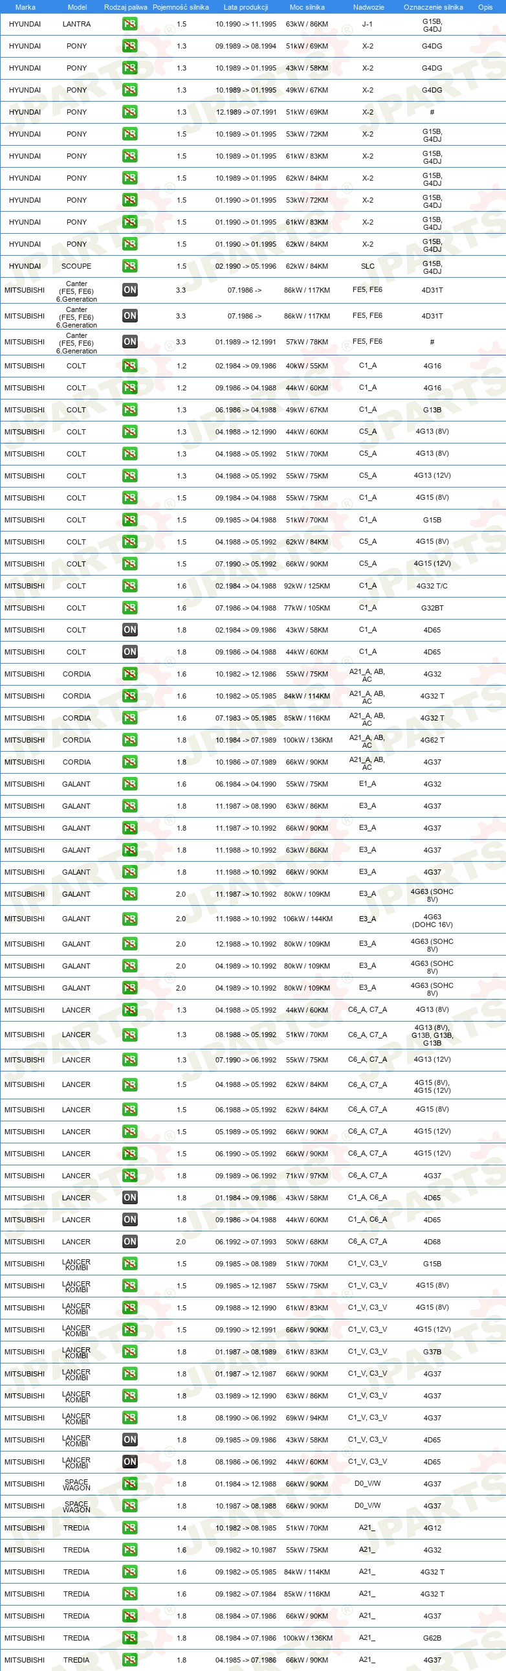
Task: Click the petrol icon for CORDIA 100kW / 136KM
Action: coord(130,740)
